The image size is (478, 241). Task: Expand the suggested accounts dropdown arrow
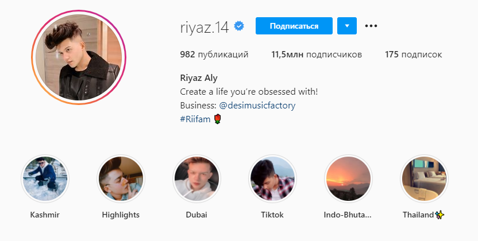[x=347, y=26]
